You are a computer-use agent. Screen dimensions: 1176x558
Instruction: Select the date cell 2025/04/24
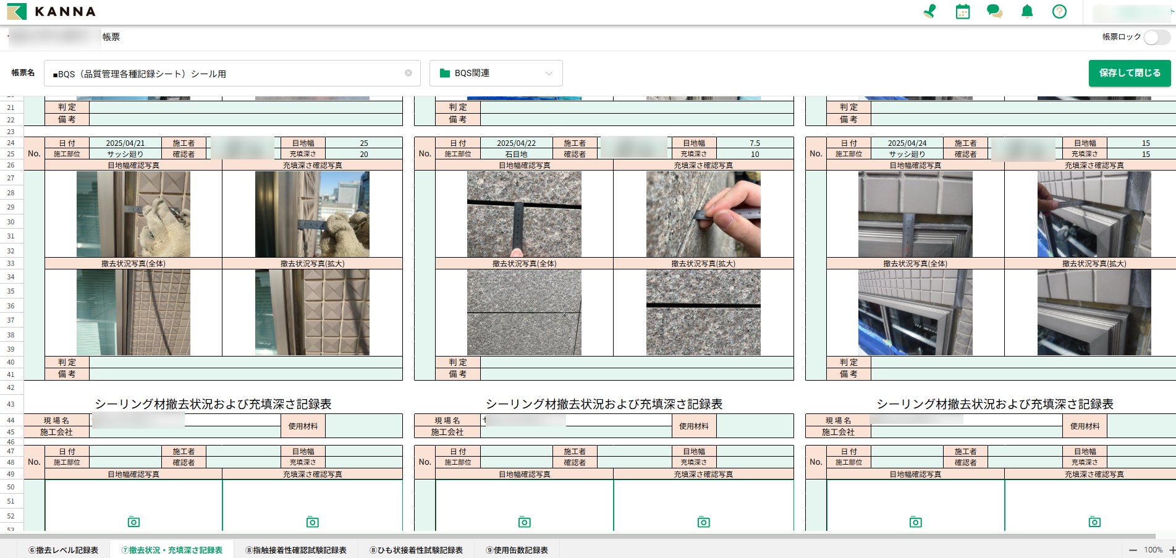[x=907, y=143]
